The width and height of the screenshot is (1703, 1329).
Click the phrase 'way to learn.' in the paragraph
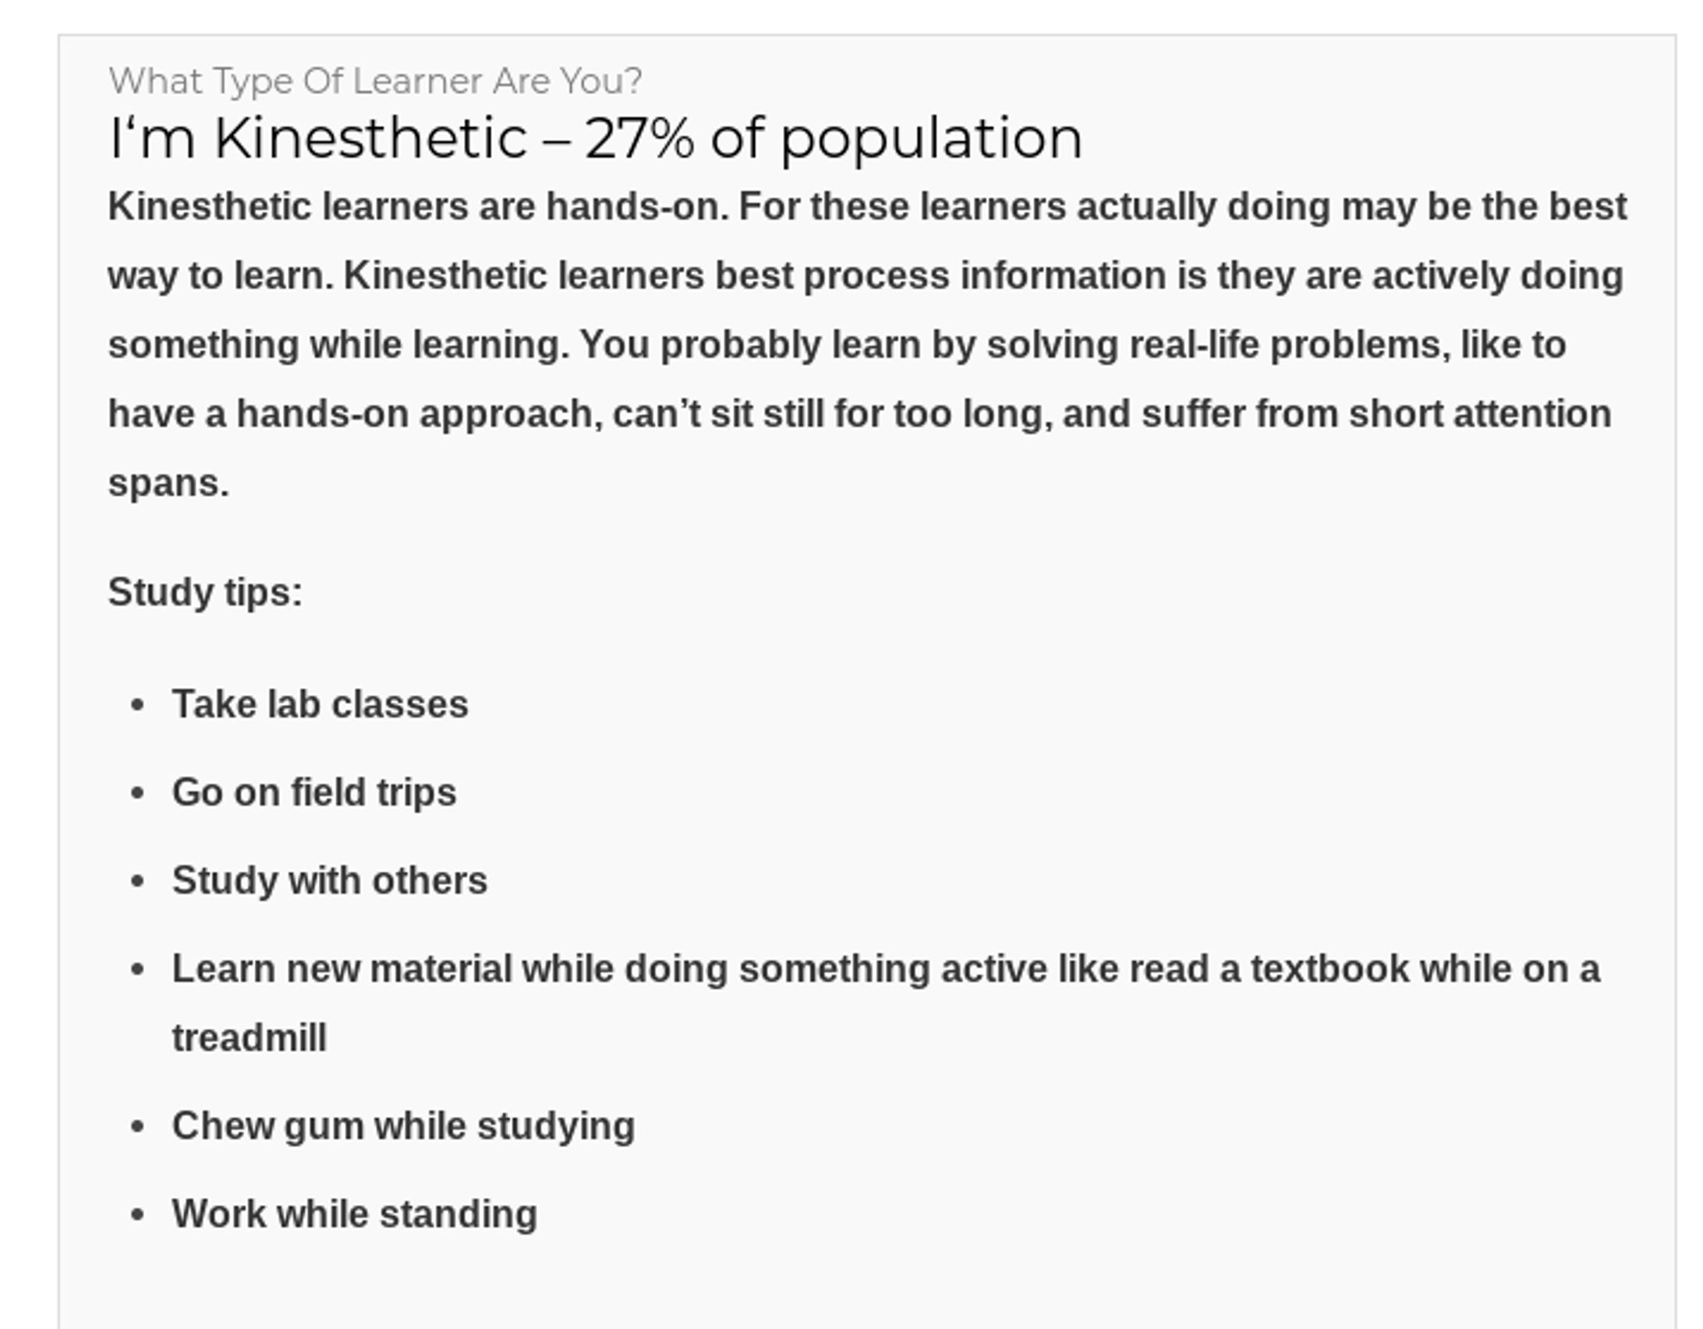(x=221, y=276)
